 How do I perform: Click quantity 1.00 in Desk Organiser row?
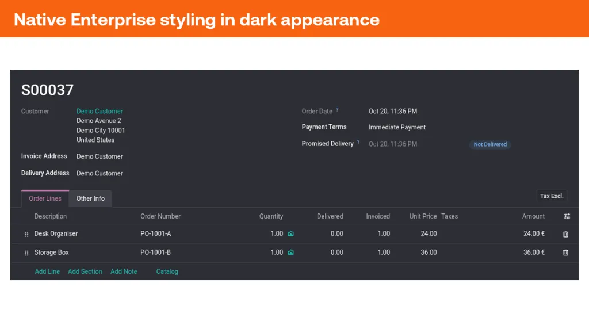tap(277, 233)
